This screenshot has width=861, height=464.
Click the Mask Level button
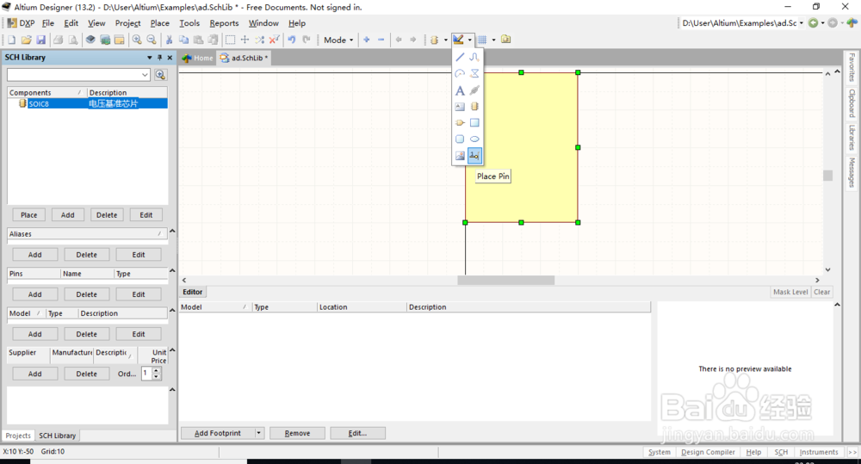(x=790, y=292)
